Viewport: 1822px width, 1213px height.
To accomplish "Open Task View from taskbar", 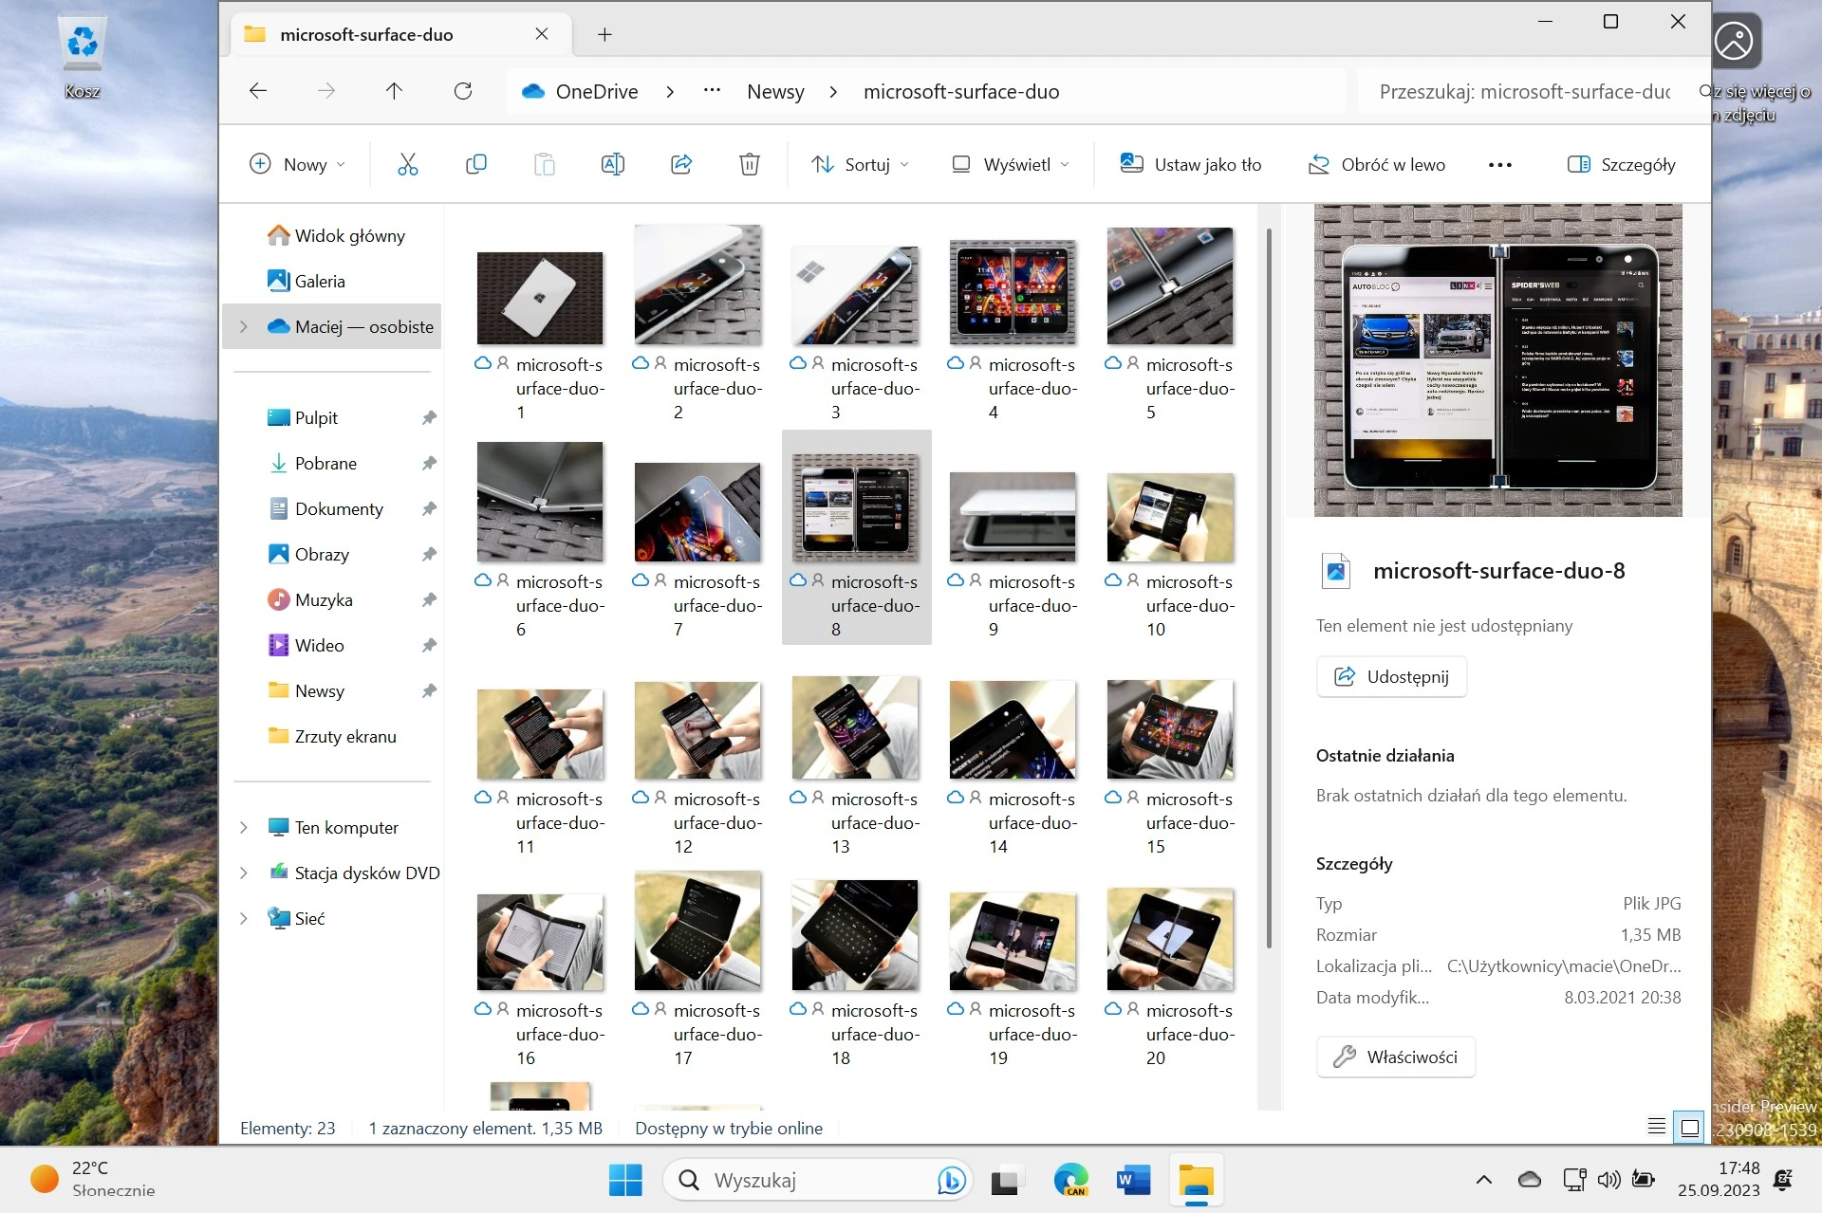I will [x=1006, y=1180].
